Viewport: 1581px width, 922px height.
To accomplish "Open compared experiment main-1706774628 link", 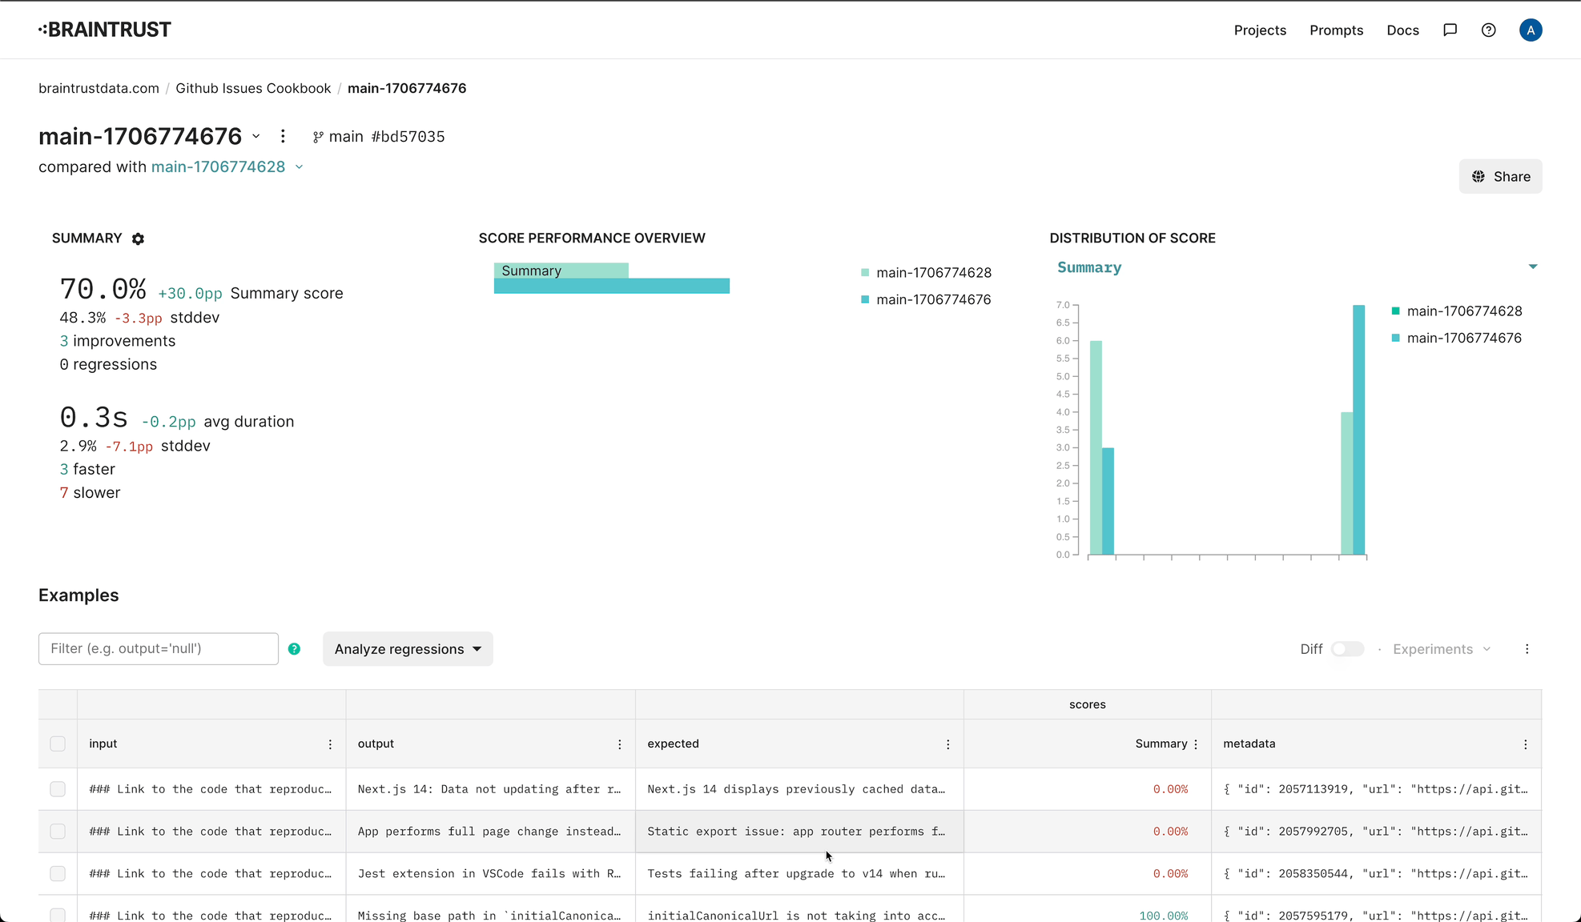I will pos(218,167).
